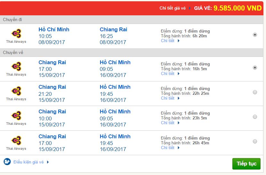Image resolution: width=266 pixels, height=175 pixels.
Task: Click the Thai Airways logo on the 10:00 return flight
Action: 16,116
